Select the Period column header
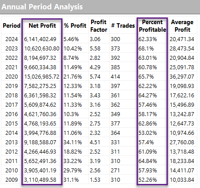Viewport: 200px width, 188px height. pos(12,25)
